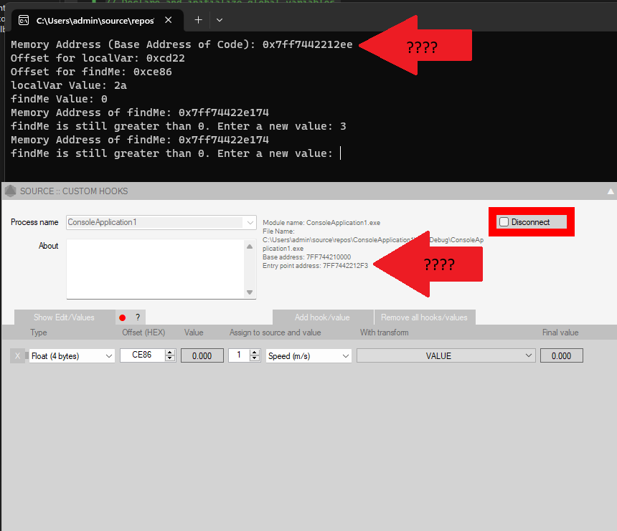The height and width of the screenshot is (531, 617).
Task: Click the gear icon on SOURCE CUSTOM HOOKS header
Action: [10, 191]
